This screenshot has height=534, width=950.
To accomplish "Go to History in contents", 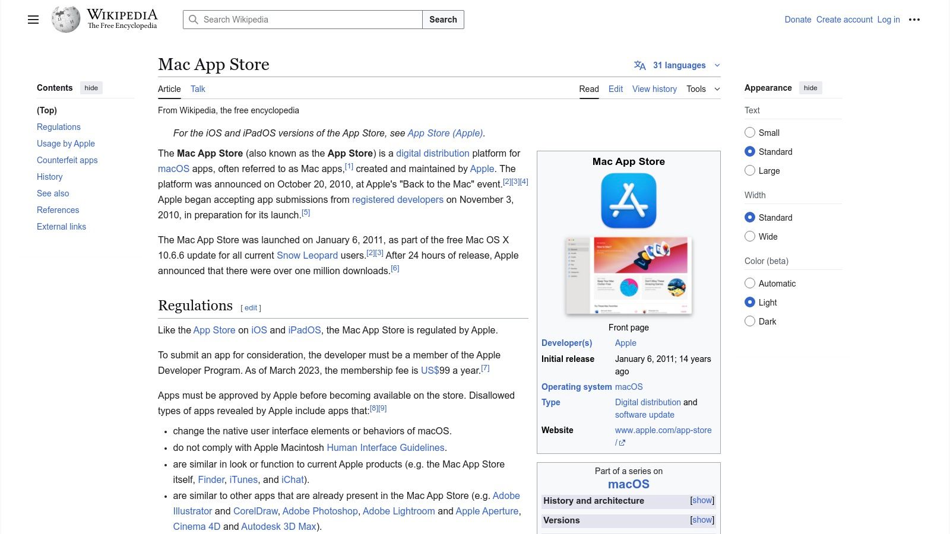I will (x=50, y=177).
